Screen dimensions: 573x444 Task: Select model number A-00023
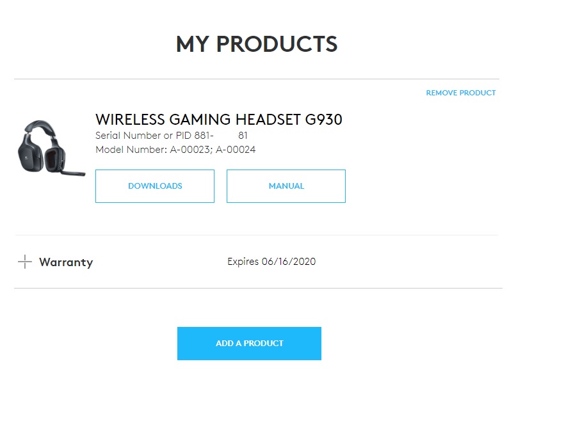tap(190, 150)
